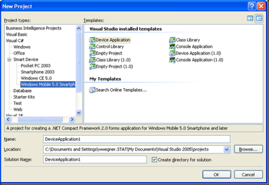Click the Browse button
269x185 pixels.
point(248,149)
